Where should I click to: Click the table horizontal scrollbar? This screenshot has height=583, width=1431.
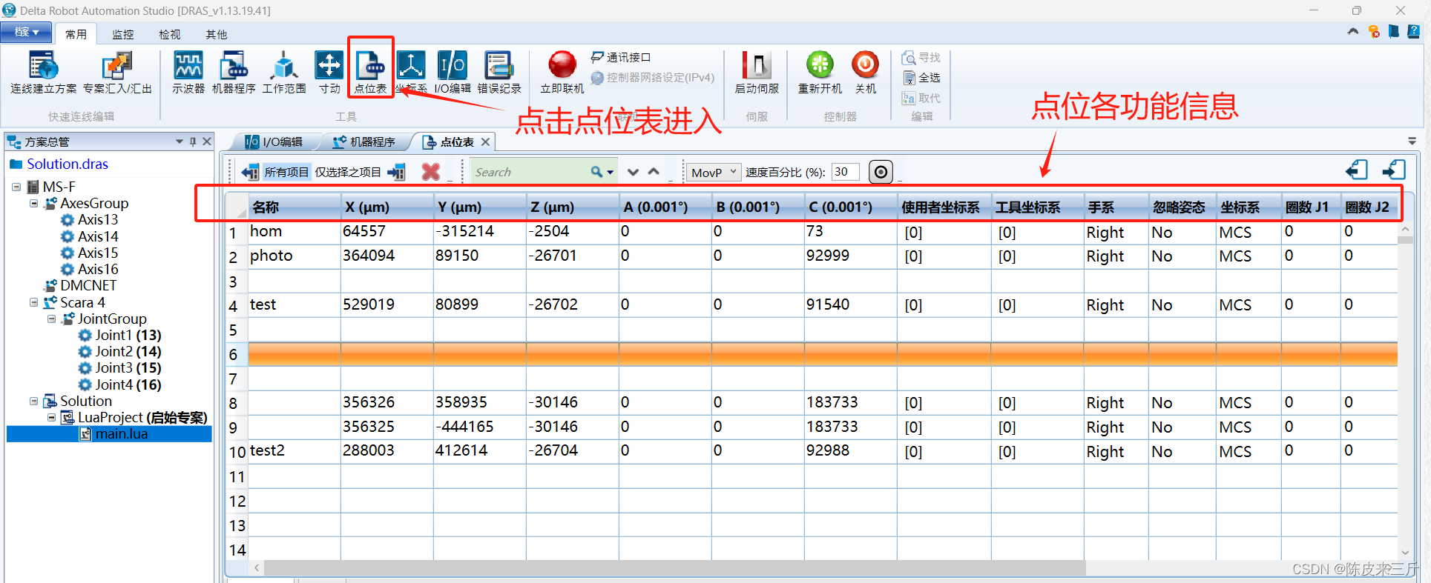pos(674,568)
